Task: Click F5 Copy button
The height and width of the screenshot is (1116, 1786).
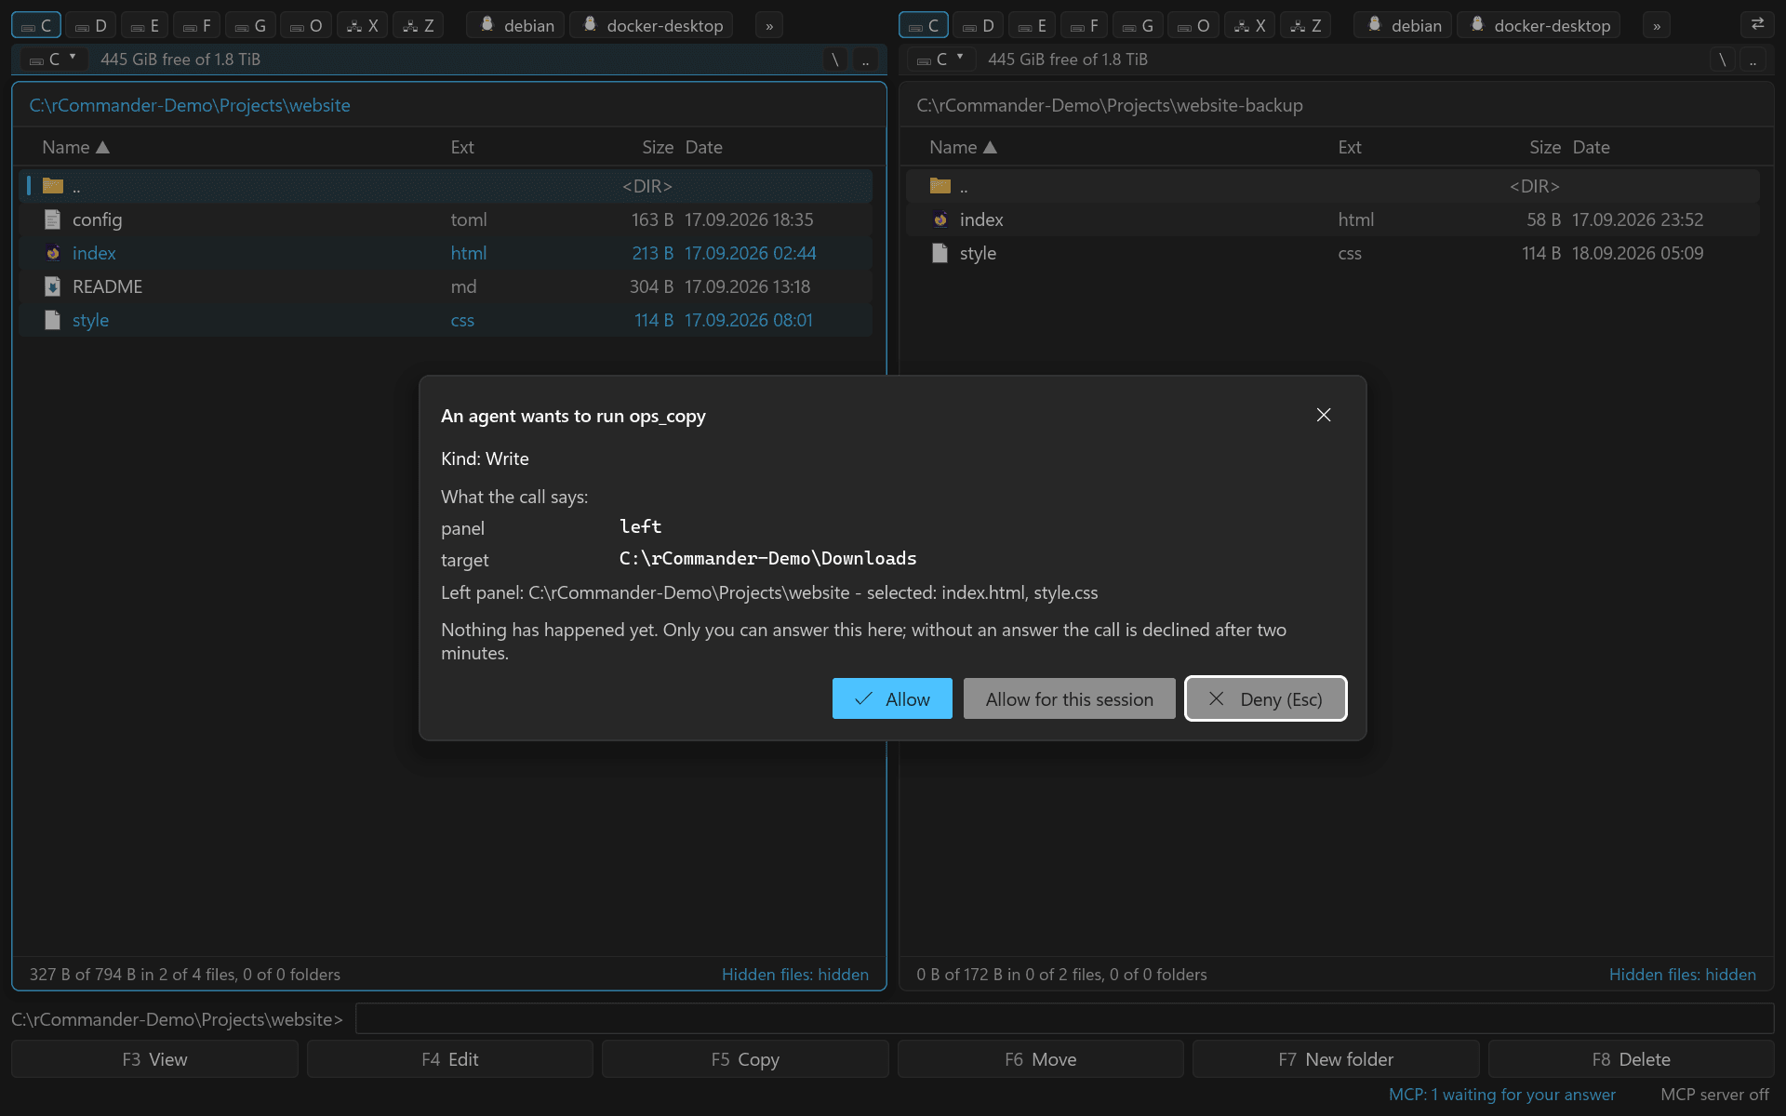Action: pos(745,1059)
